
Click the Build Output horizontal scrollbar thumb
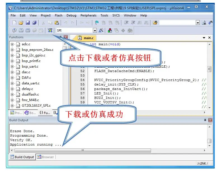tap(83, 150)
